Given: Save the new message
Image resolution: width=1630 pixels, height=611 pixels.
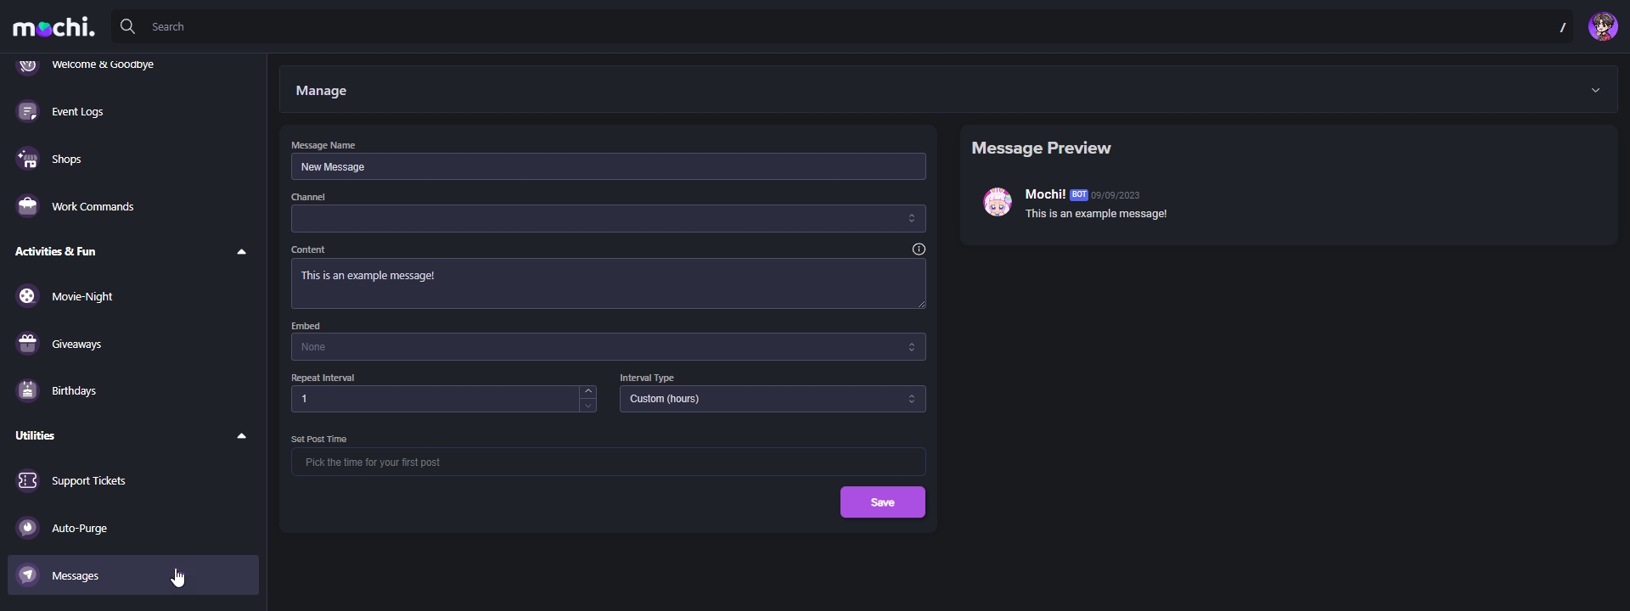Looking at the screenshot, I should point(883,502).
